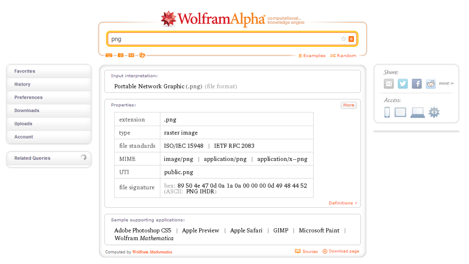Click the WolframAlpha logo
This screenshot has height=264, width=469.
[233, 19]
